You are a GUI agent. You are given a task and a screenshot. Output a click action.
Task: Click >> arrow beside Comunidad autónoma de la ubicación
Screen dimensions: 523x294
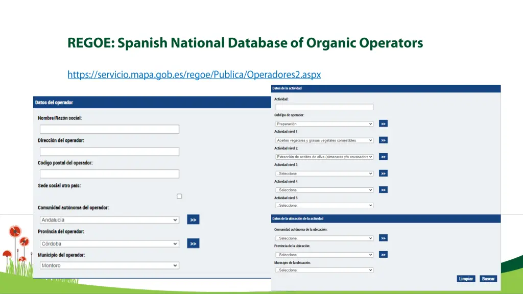[x=383, y=238]
